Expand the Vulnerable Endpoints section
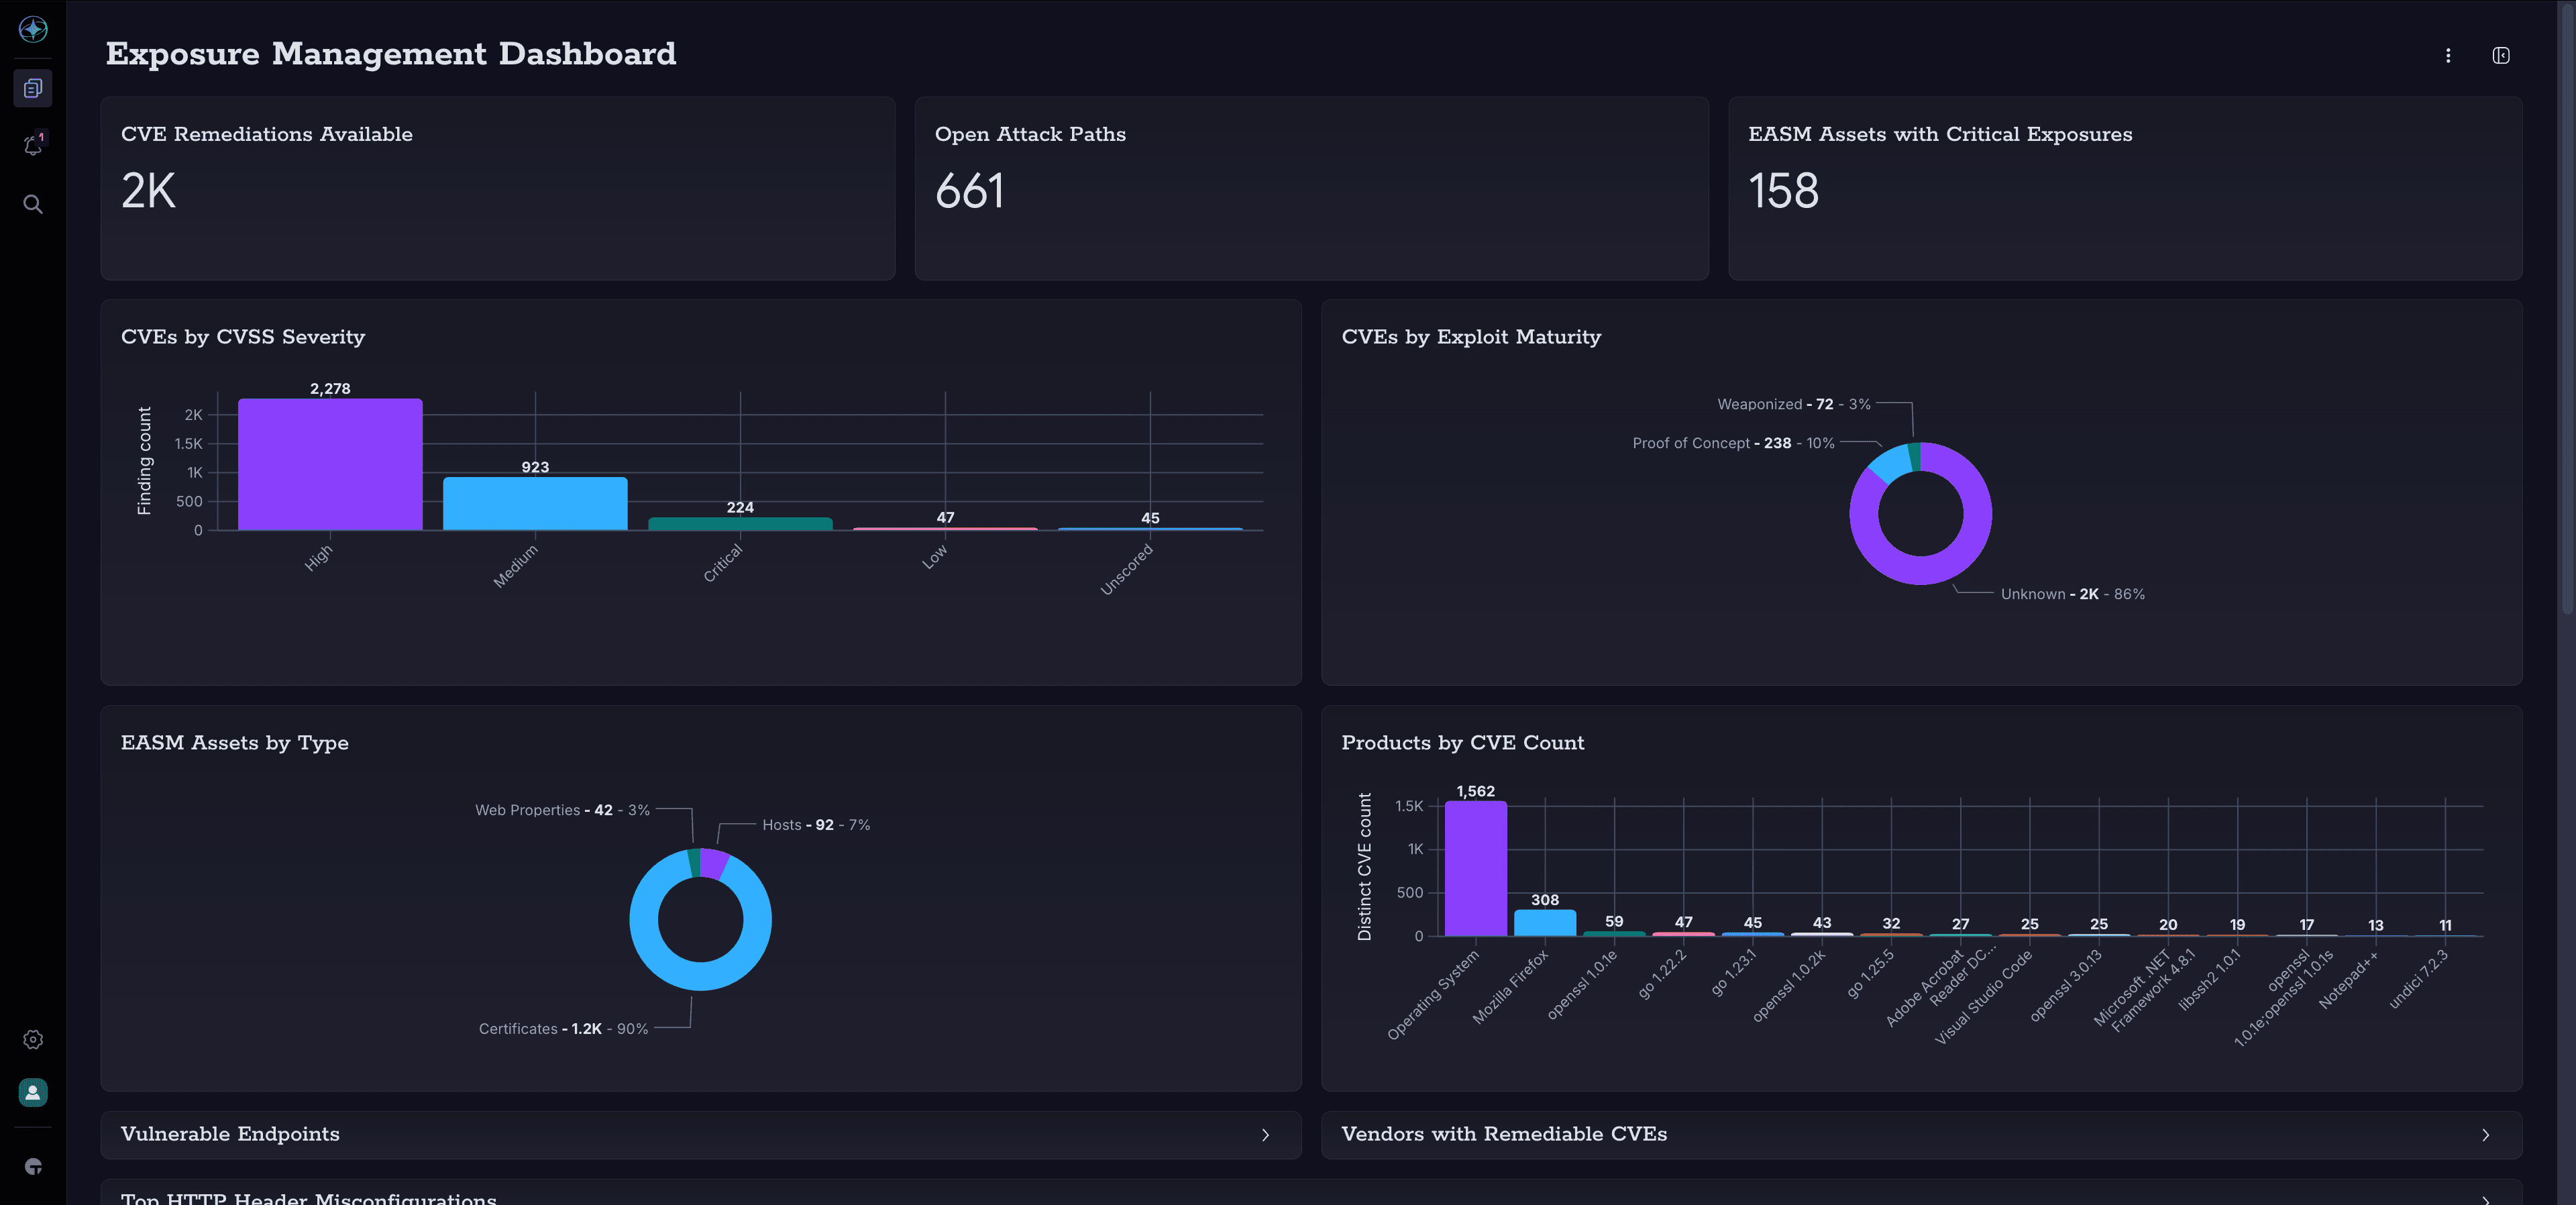 tap(701, 1134)
